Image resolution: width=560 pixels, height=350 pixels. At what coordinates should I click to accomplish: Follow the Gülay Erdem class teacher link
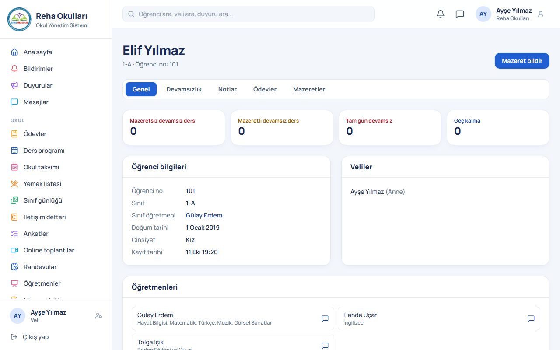(204, 215)
